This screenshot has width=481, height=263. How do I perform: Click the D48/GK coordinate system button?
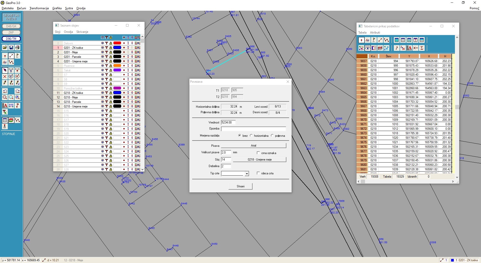click(11, 26)
